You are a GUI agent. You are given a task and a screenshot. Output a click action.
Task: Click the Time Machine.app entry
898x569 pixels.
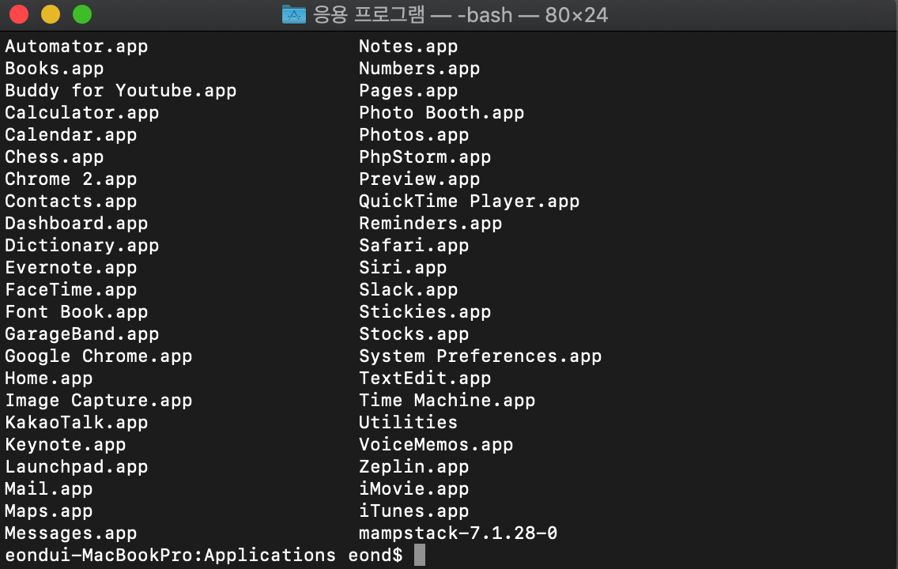(x=448, y=400)
